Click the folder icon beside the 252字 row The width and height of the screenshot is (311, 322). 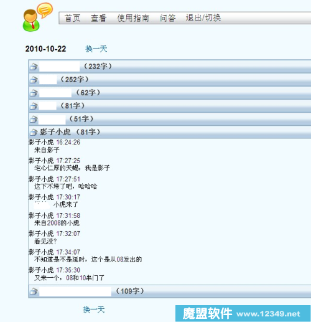[34, 80]
